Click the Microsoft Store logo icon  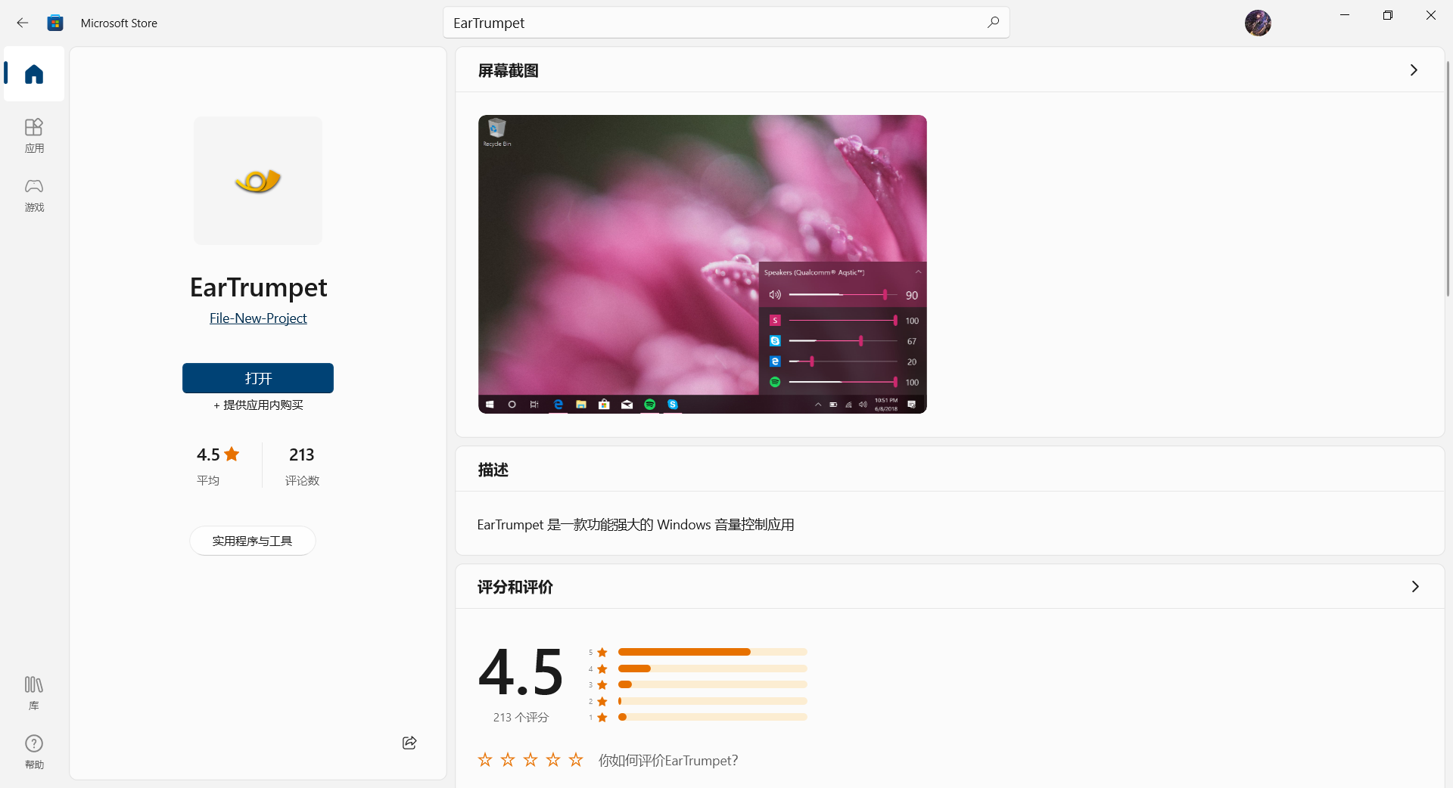[55, 23]
